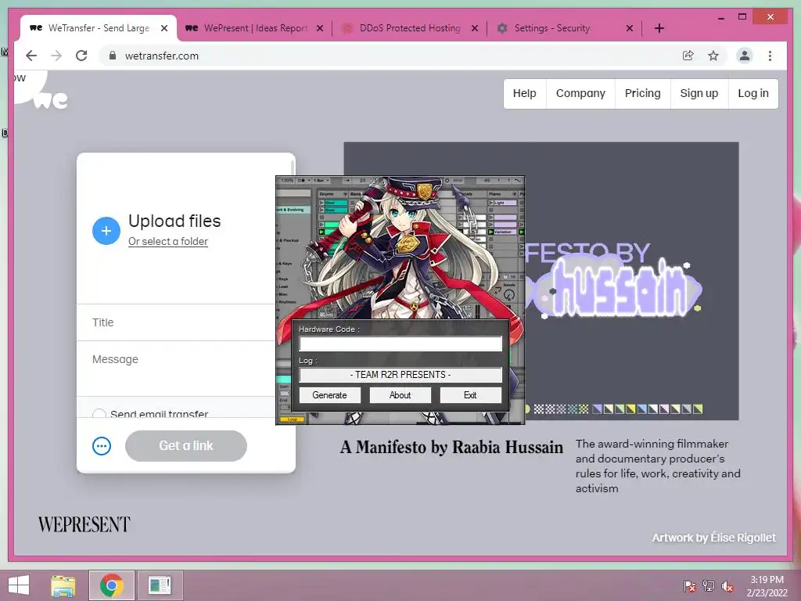Click the WeTransfer 'we' logo

(x=51, y=99)
